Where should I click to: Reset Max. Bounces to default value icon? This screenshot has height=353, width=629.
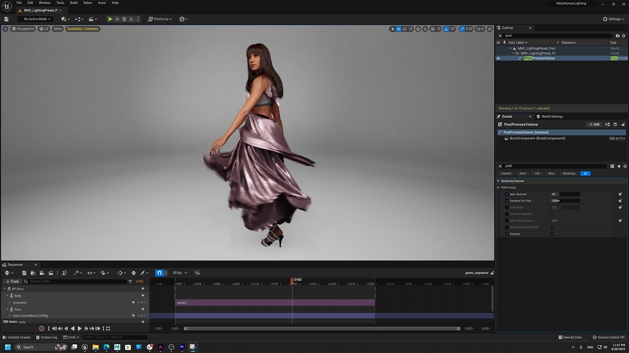620,194
